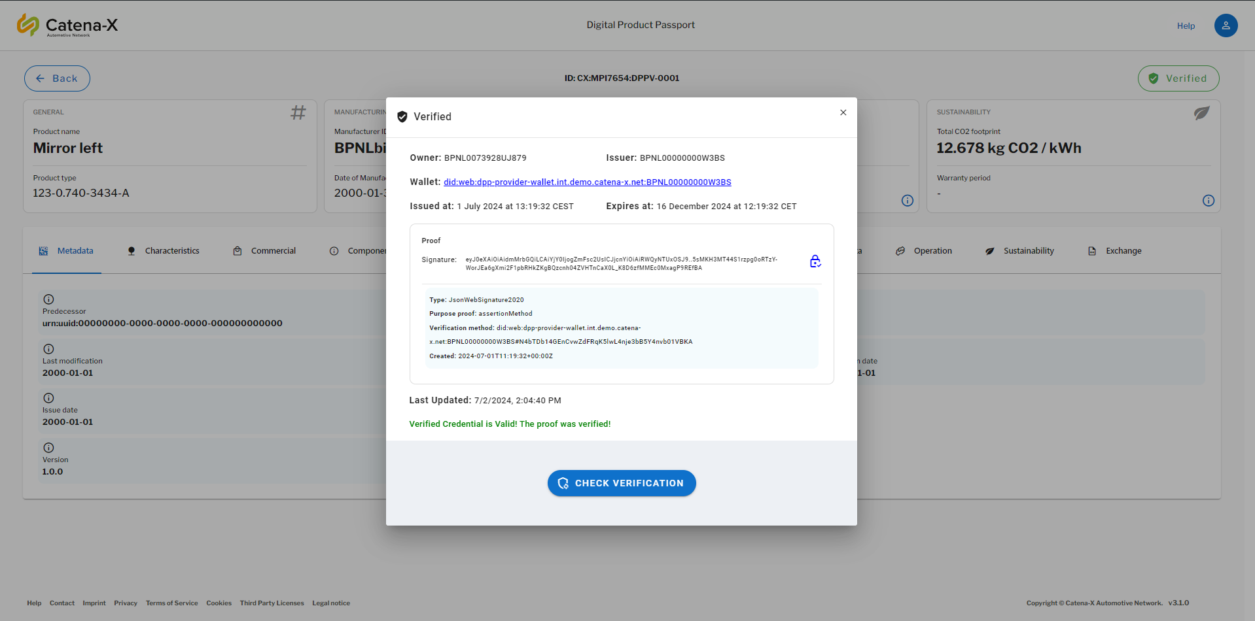Switch to the Commercial tab
The image size is (1255, 621).
265,251
